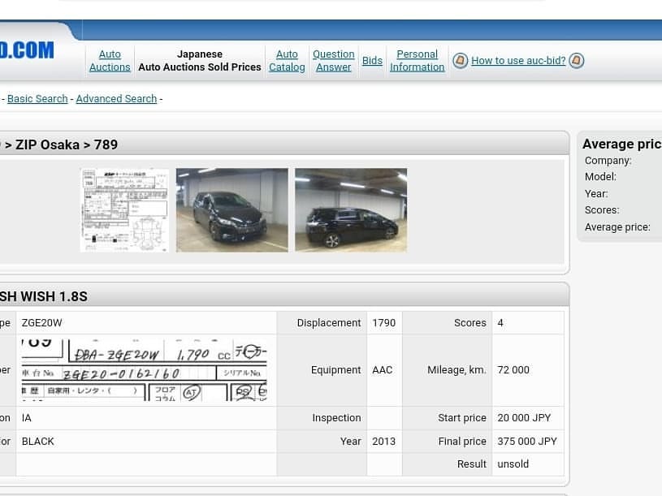662x496 pixels.
Task: Select the equipment value AAC
Action: pyautogui.click(x=383, y=370)
